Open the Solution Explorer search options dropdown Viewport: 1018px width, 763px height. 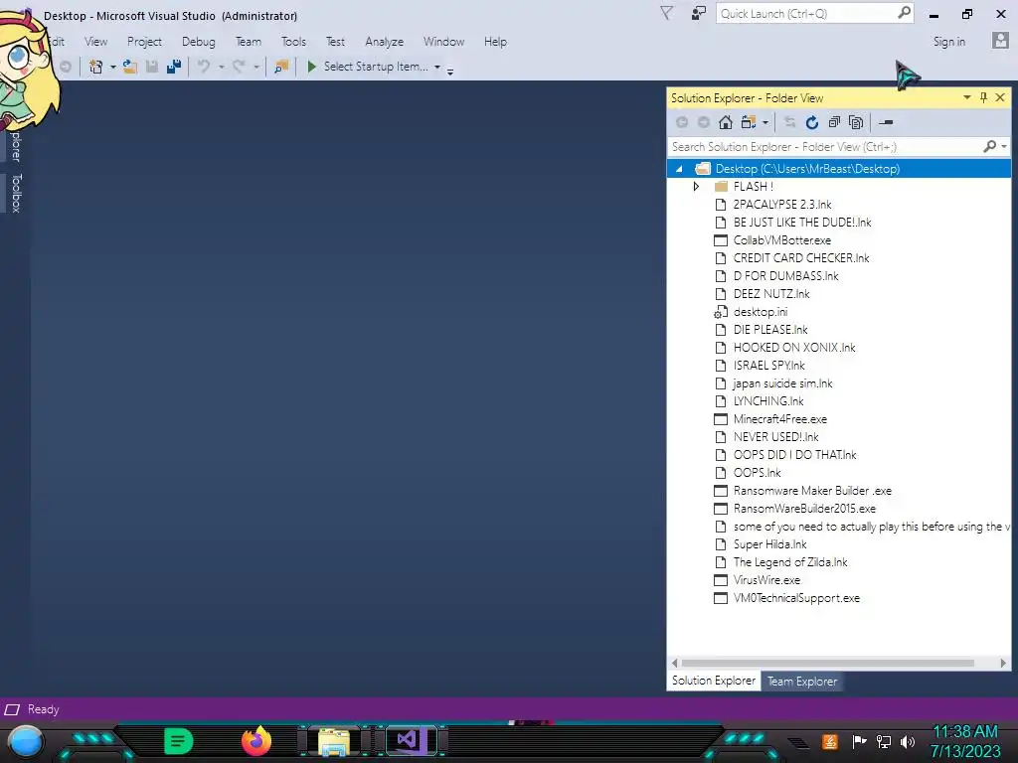click(x=1004, y=147)
